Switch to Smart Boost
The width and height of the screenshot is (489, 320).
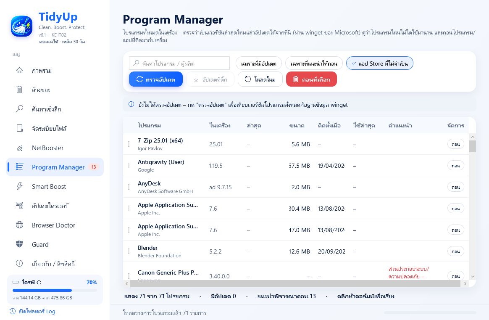[x=55, y=187]
